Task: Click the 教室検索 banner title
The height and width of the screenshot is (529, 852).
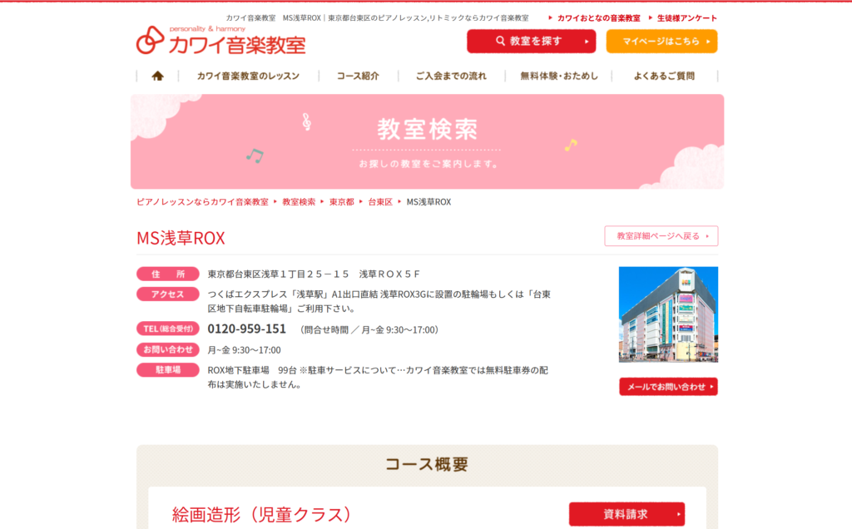Action: (428, 129)
